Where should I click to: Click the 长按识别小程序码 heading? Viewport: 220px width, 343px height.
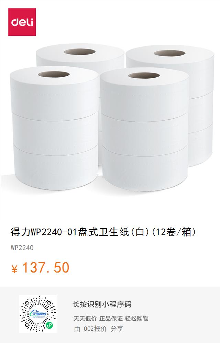pos(102,304)
